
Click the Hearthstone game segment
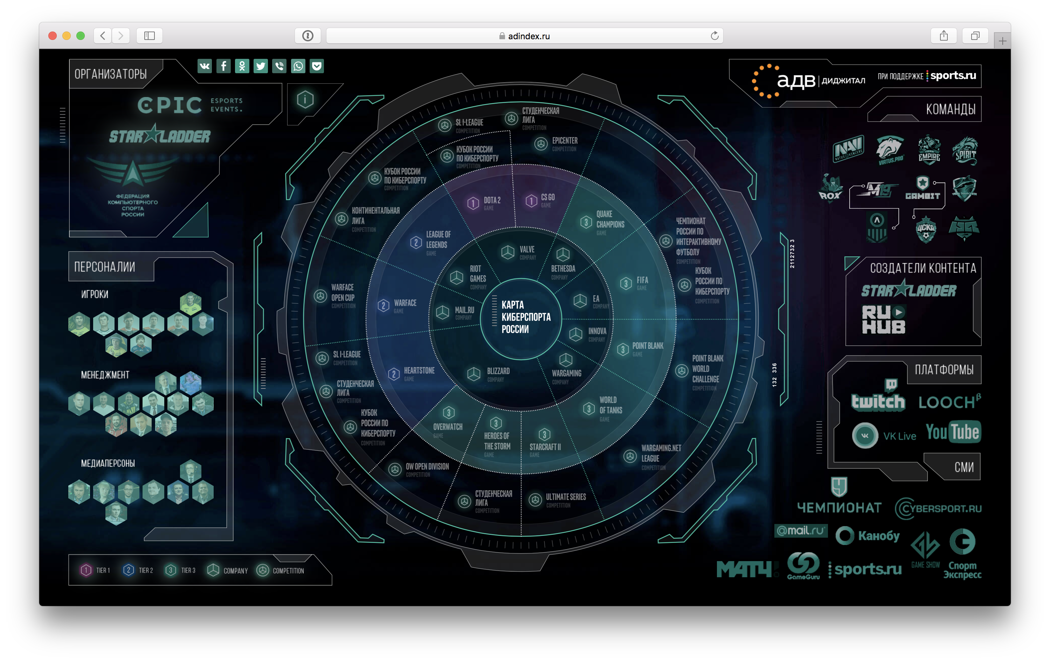[411, 374]
